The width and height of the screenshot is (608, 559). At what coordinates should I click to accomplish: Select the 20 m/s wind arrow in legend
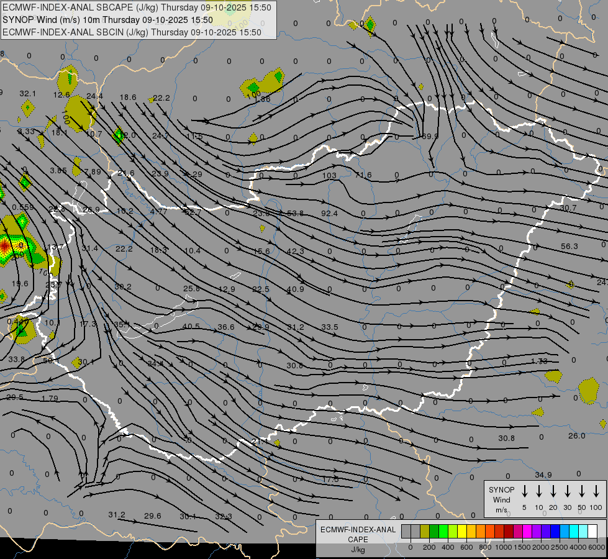[x=553, y=491]
